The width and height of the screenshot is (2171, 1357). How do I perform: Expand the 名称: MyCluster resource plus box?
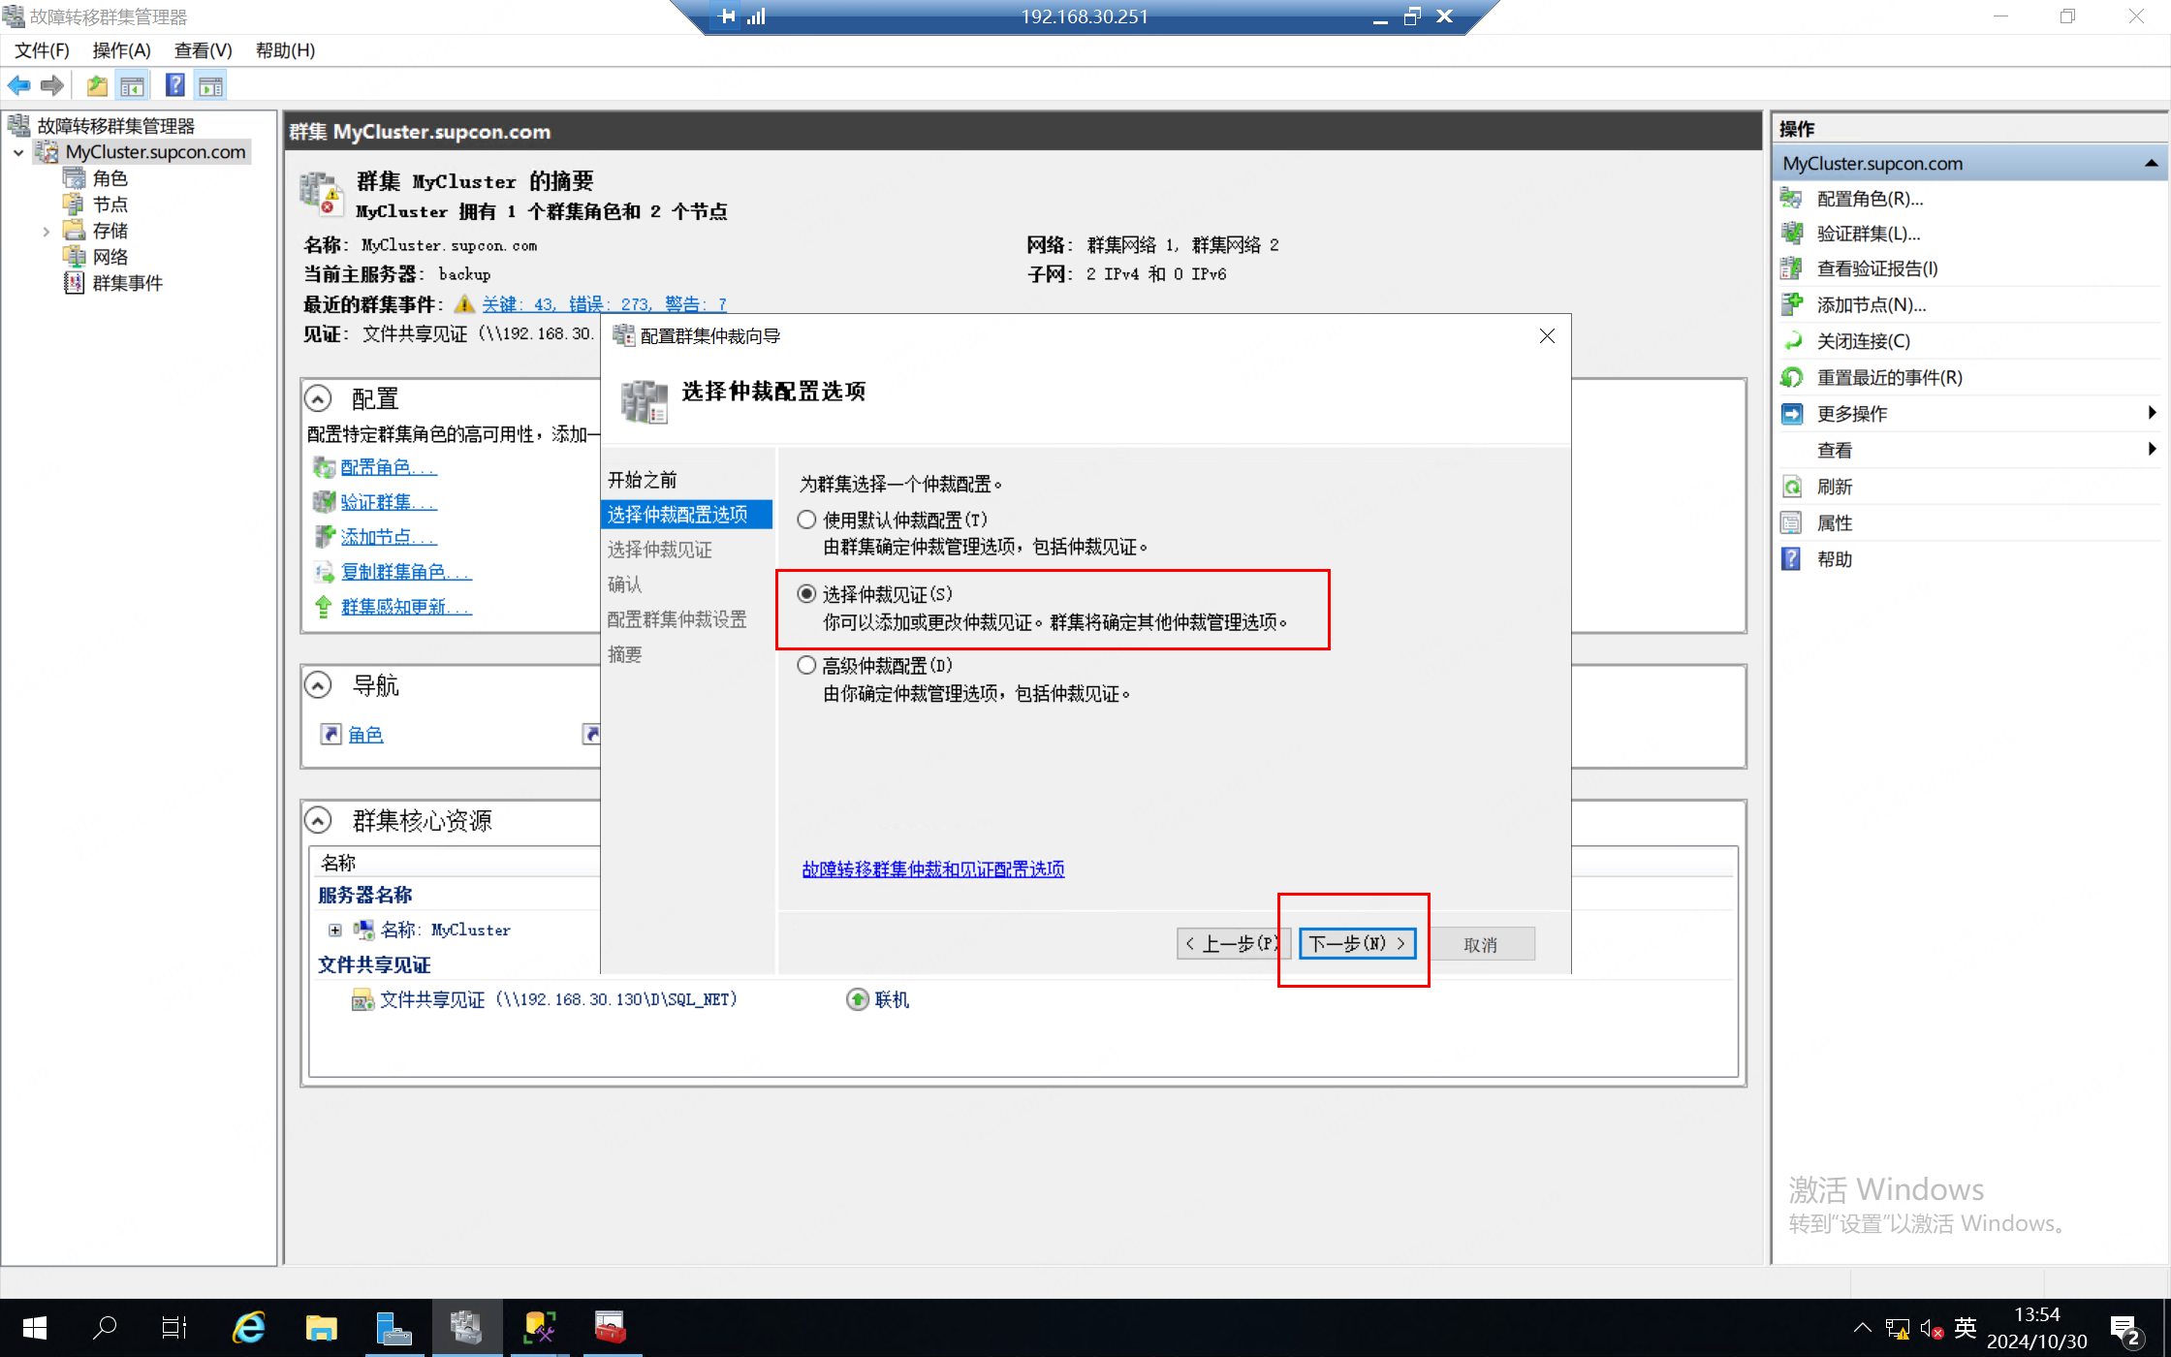click(335, 931)
